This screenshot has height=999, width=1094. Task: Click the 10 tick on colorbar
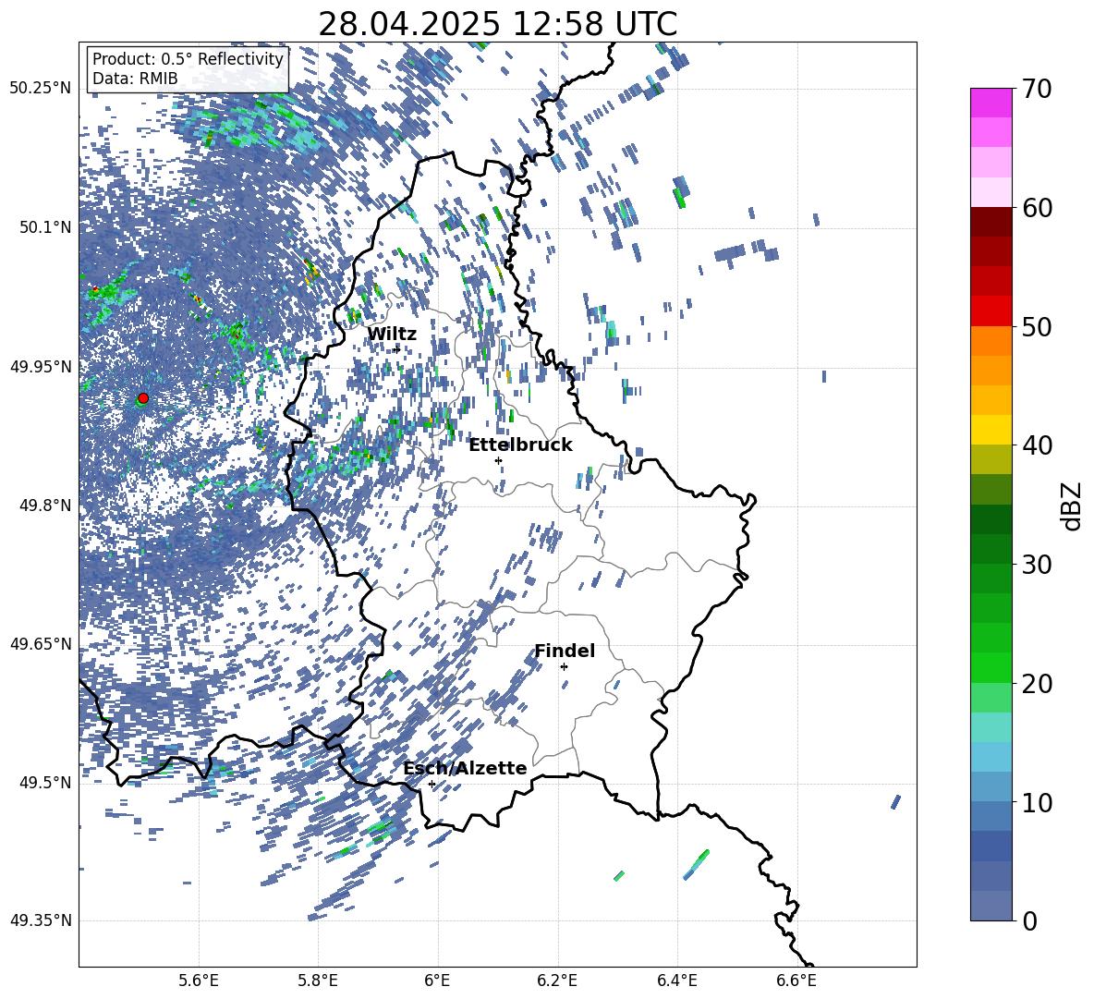click(x=1037, y=802)
